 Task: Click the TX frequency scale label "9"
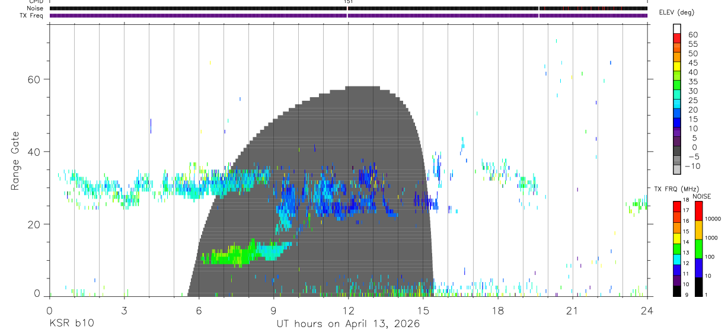tap(687, 295)
